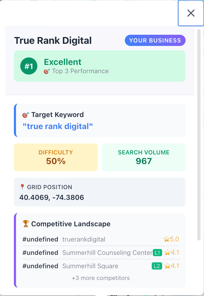The image size is (204, 296).
Task: Click the Target Keyword dart icon
Action: point(26,115)
